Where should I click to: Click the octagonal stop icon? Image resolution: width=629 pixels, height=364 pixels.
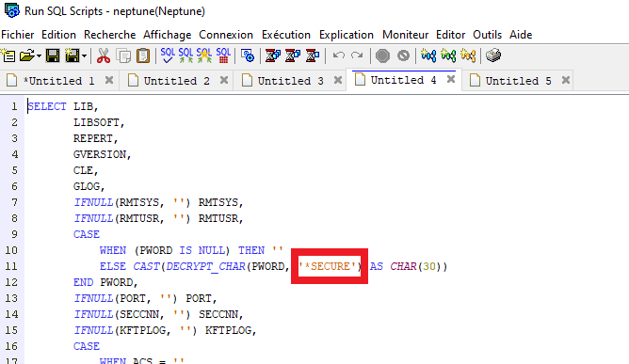[382, 55]
